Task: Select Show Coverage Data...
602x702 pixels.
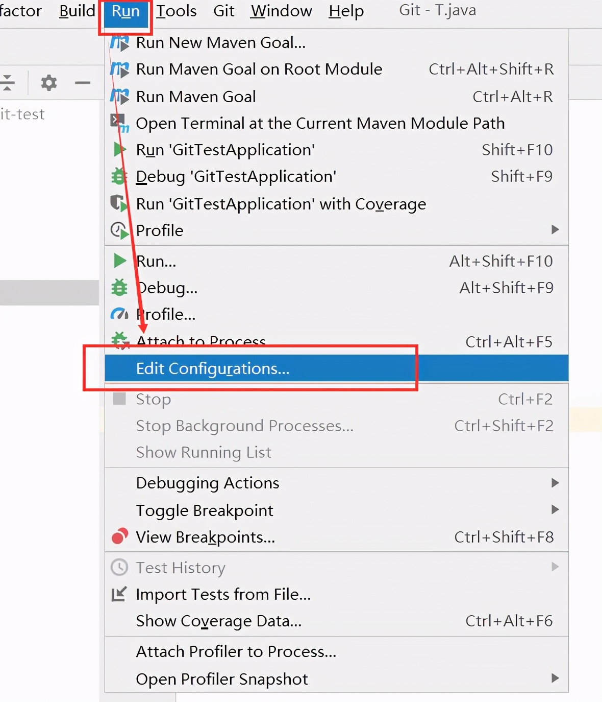Action: tap(337, 621)
